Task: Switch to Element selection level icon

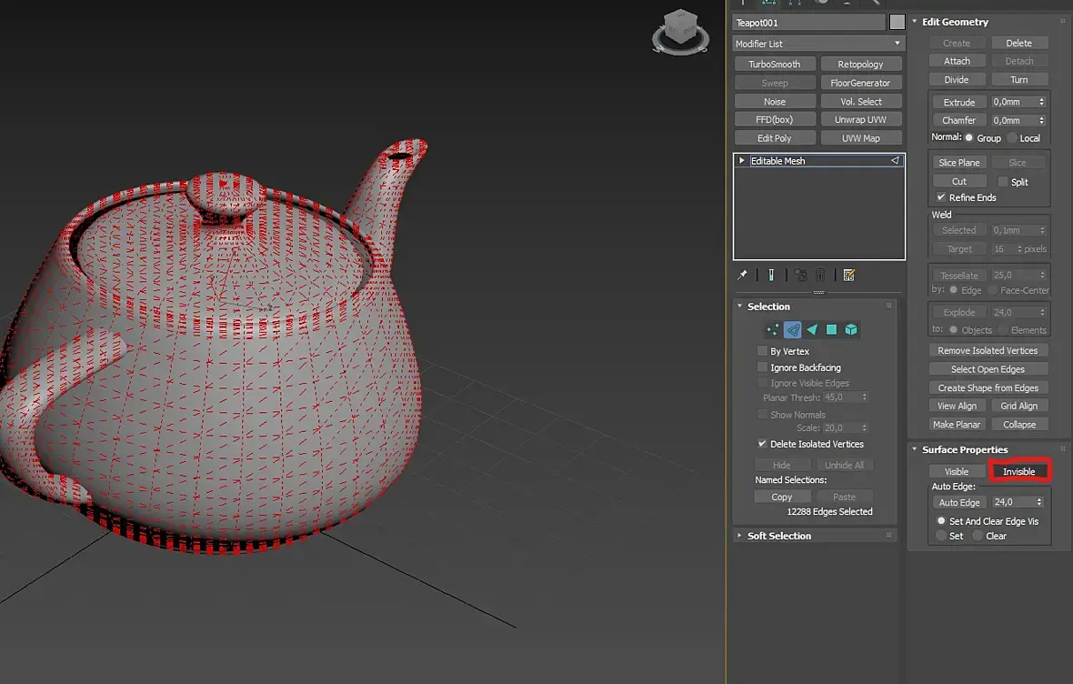Action: pos(851,330)
